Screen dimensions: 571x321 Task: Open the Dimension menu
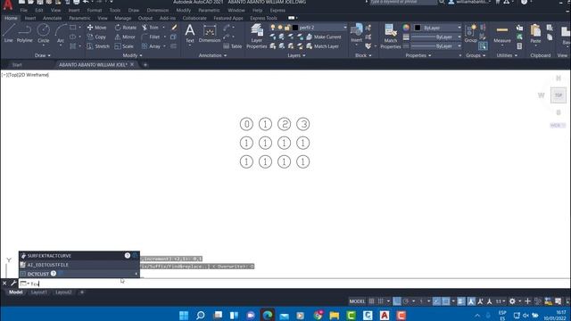(158, 10)
